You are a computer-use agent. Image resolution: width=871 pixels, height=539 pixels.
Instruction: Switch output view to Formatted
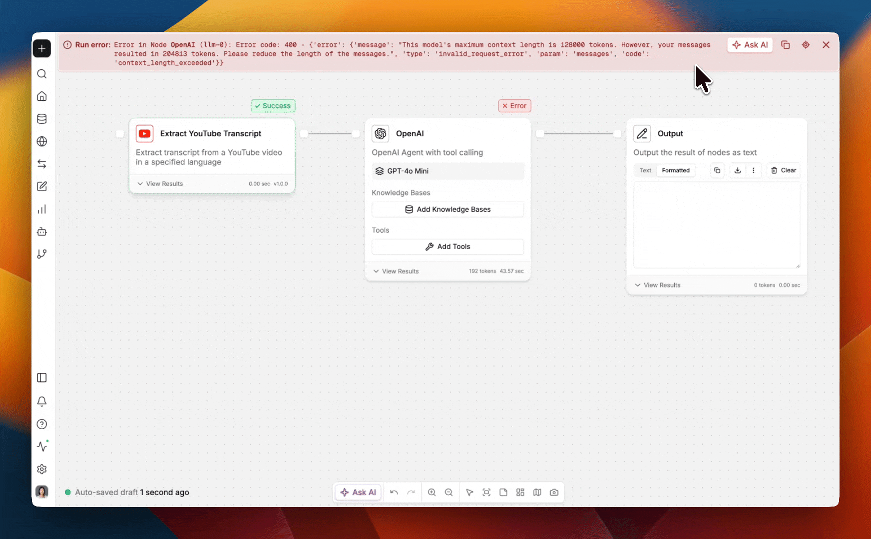(x=675, y=170)
